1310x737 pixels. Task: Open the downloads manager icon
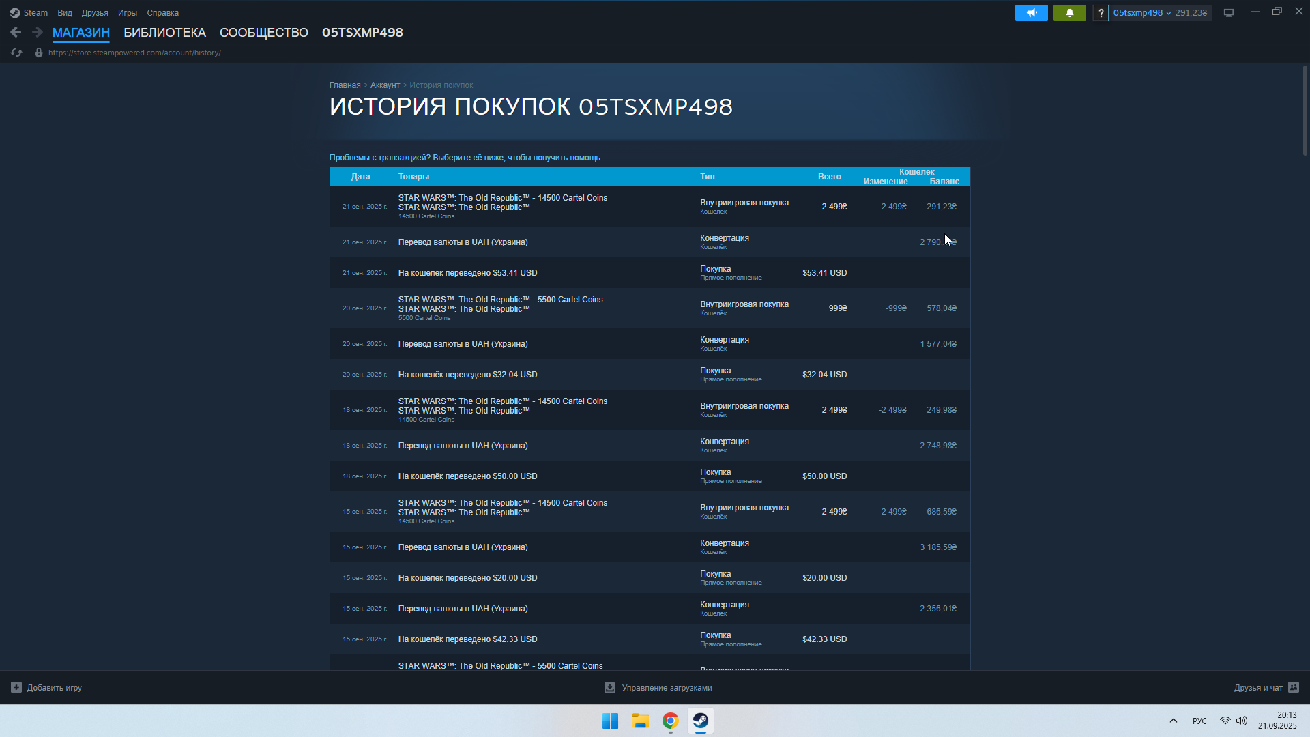(610, 688)
